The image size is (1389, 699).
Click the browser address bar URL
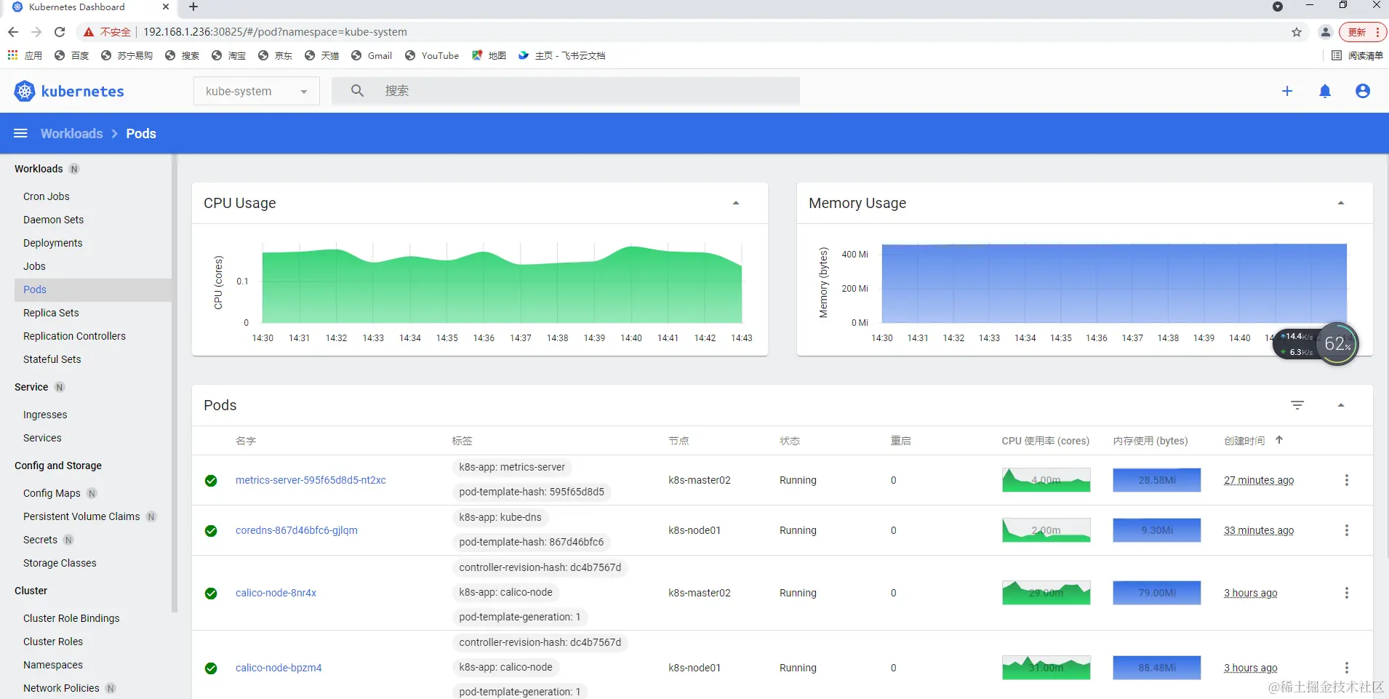(275, 32)
